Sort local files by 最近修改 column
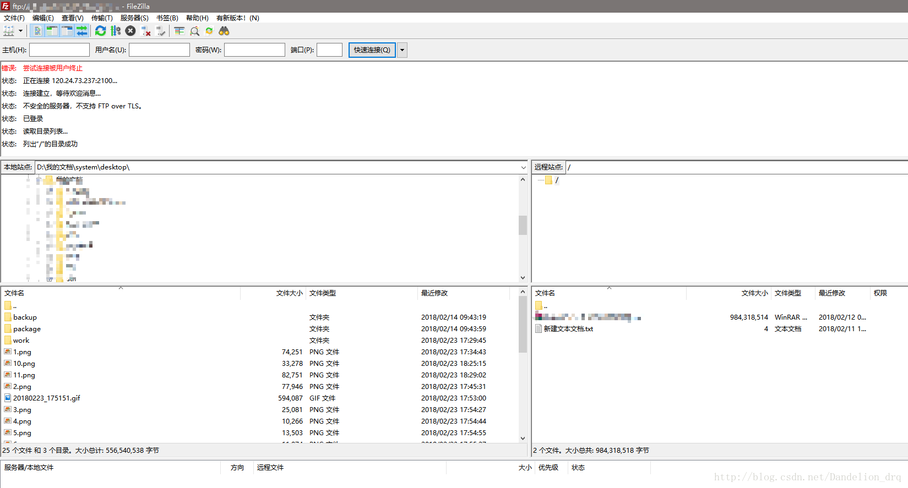This screenshot has height=488, width=908. pyautogui.click(x=434, y=293)
